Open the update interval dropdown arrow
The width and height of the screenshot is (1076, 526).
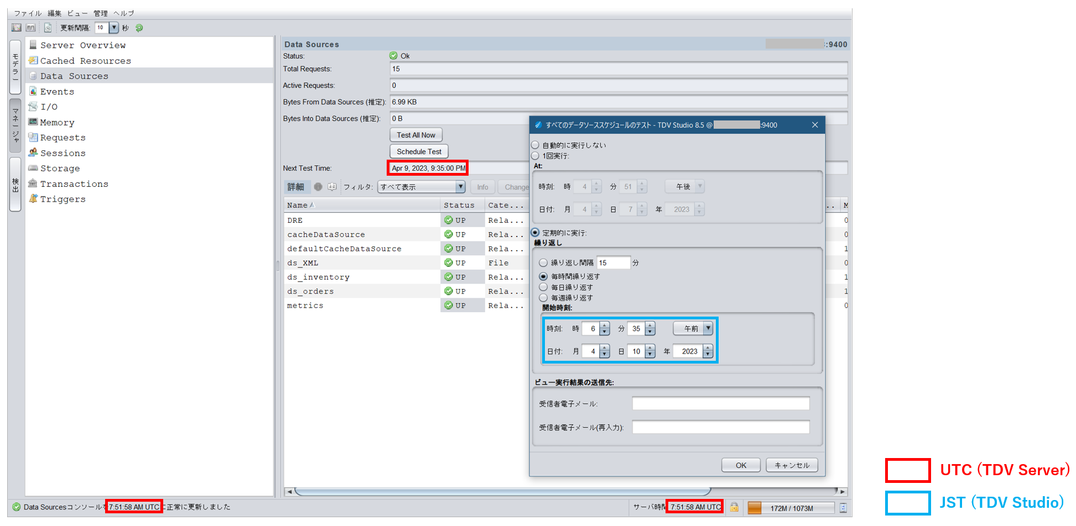click(114, 28)
